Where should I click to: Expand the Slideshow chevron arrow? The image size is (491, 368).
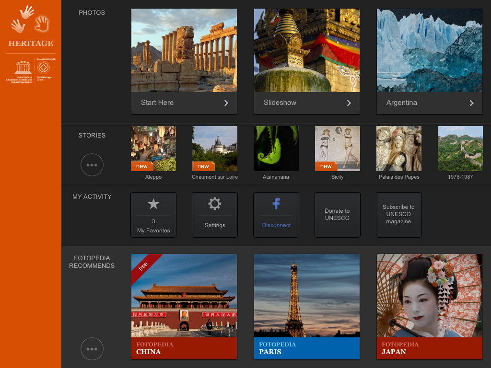point(349,103)
